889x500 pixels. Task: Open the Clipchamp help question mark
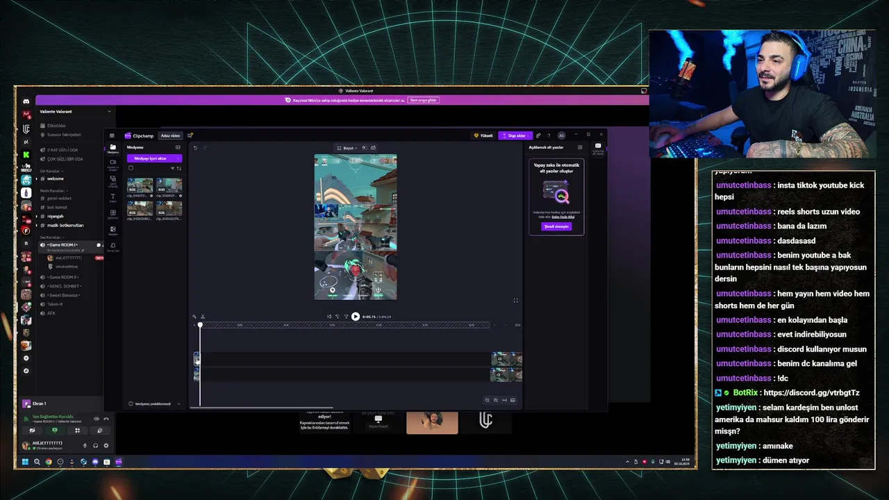pyautogui.click(x=548, y=135)
